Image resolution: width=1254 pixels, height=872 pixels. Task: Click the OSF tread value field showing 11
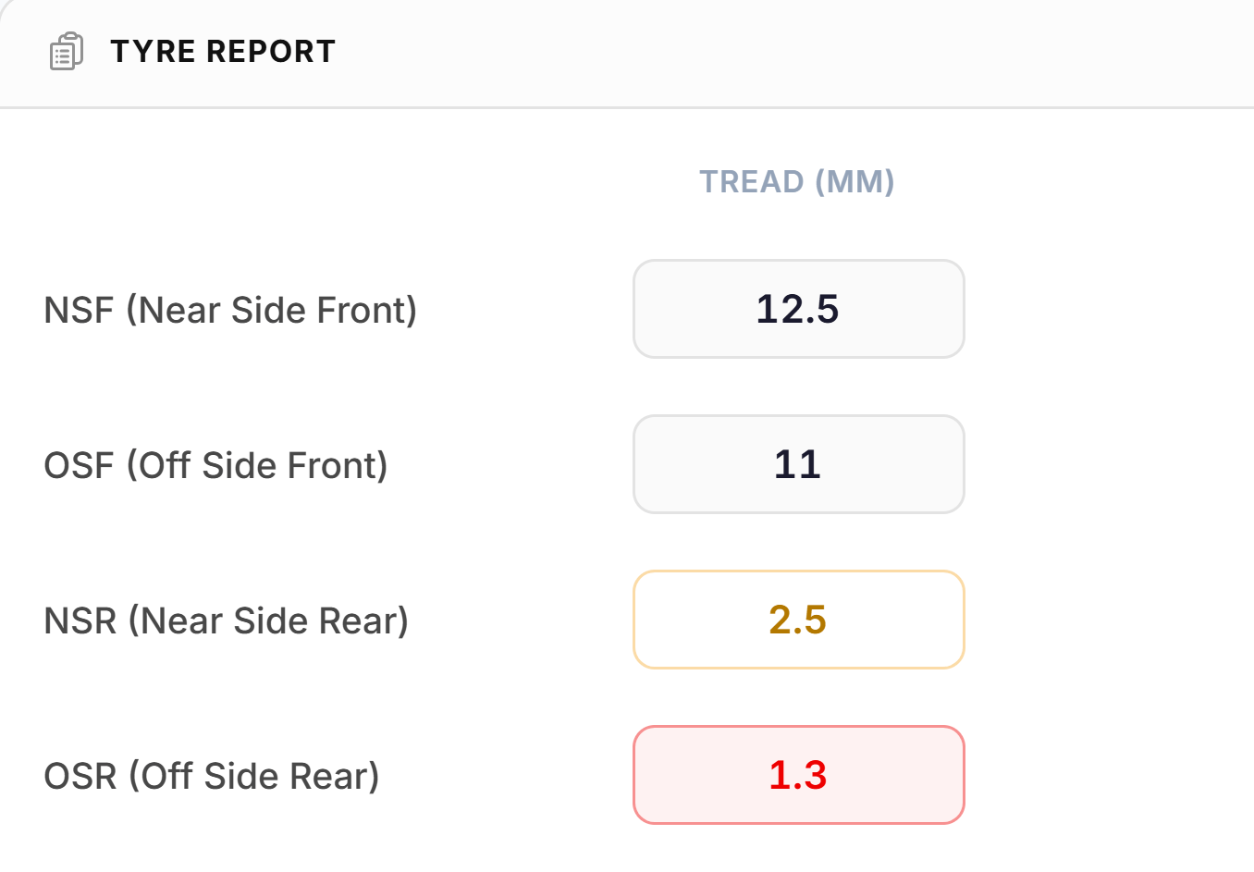click(x=797, y=464)
